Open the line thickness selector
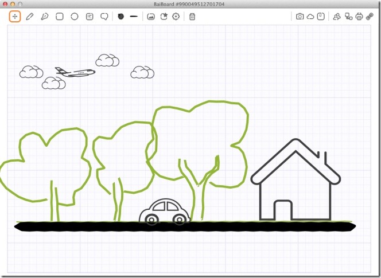Viewport: 381px width, 278px height. pos(134,17)
